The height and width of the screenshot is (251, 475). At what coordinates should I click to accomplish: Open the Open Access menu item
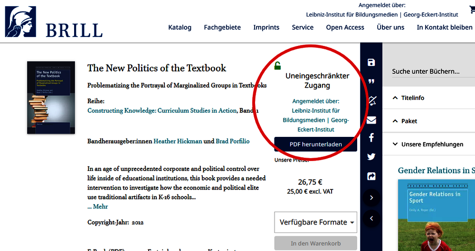pos(345,27)
